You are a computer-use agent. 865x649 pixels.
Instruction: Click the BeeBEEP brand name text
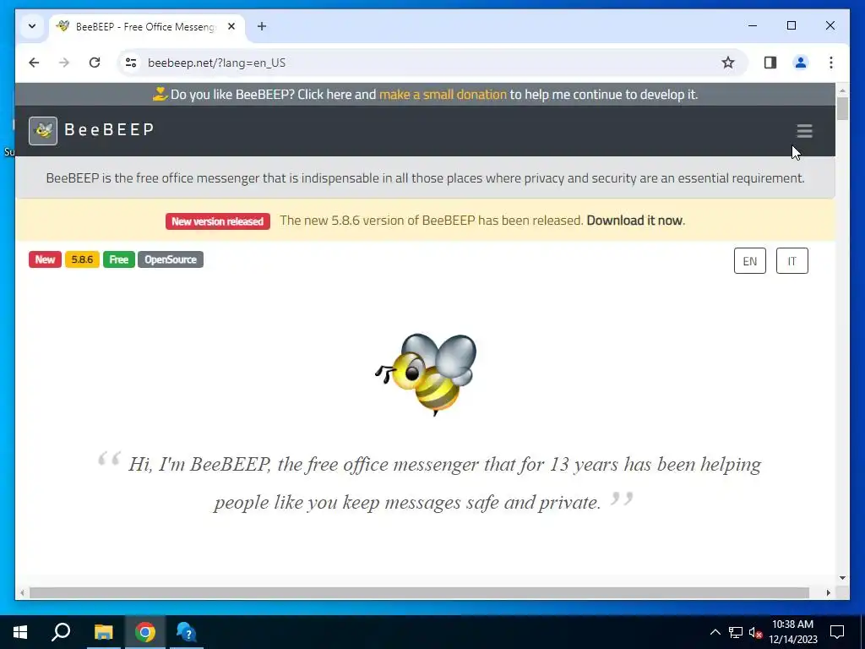pos(109,129)
